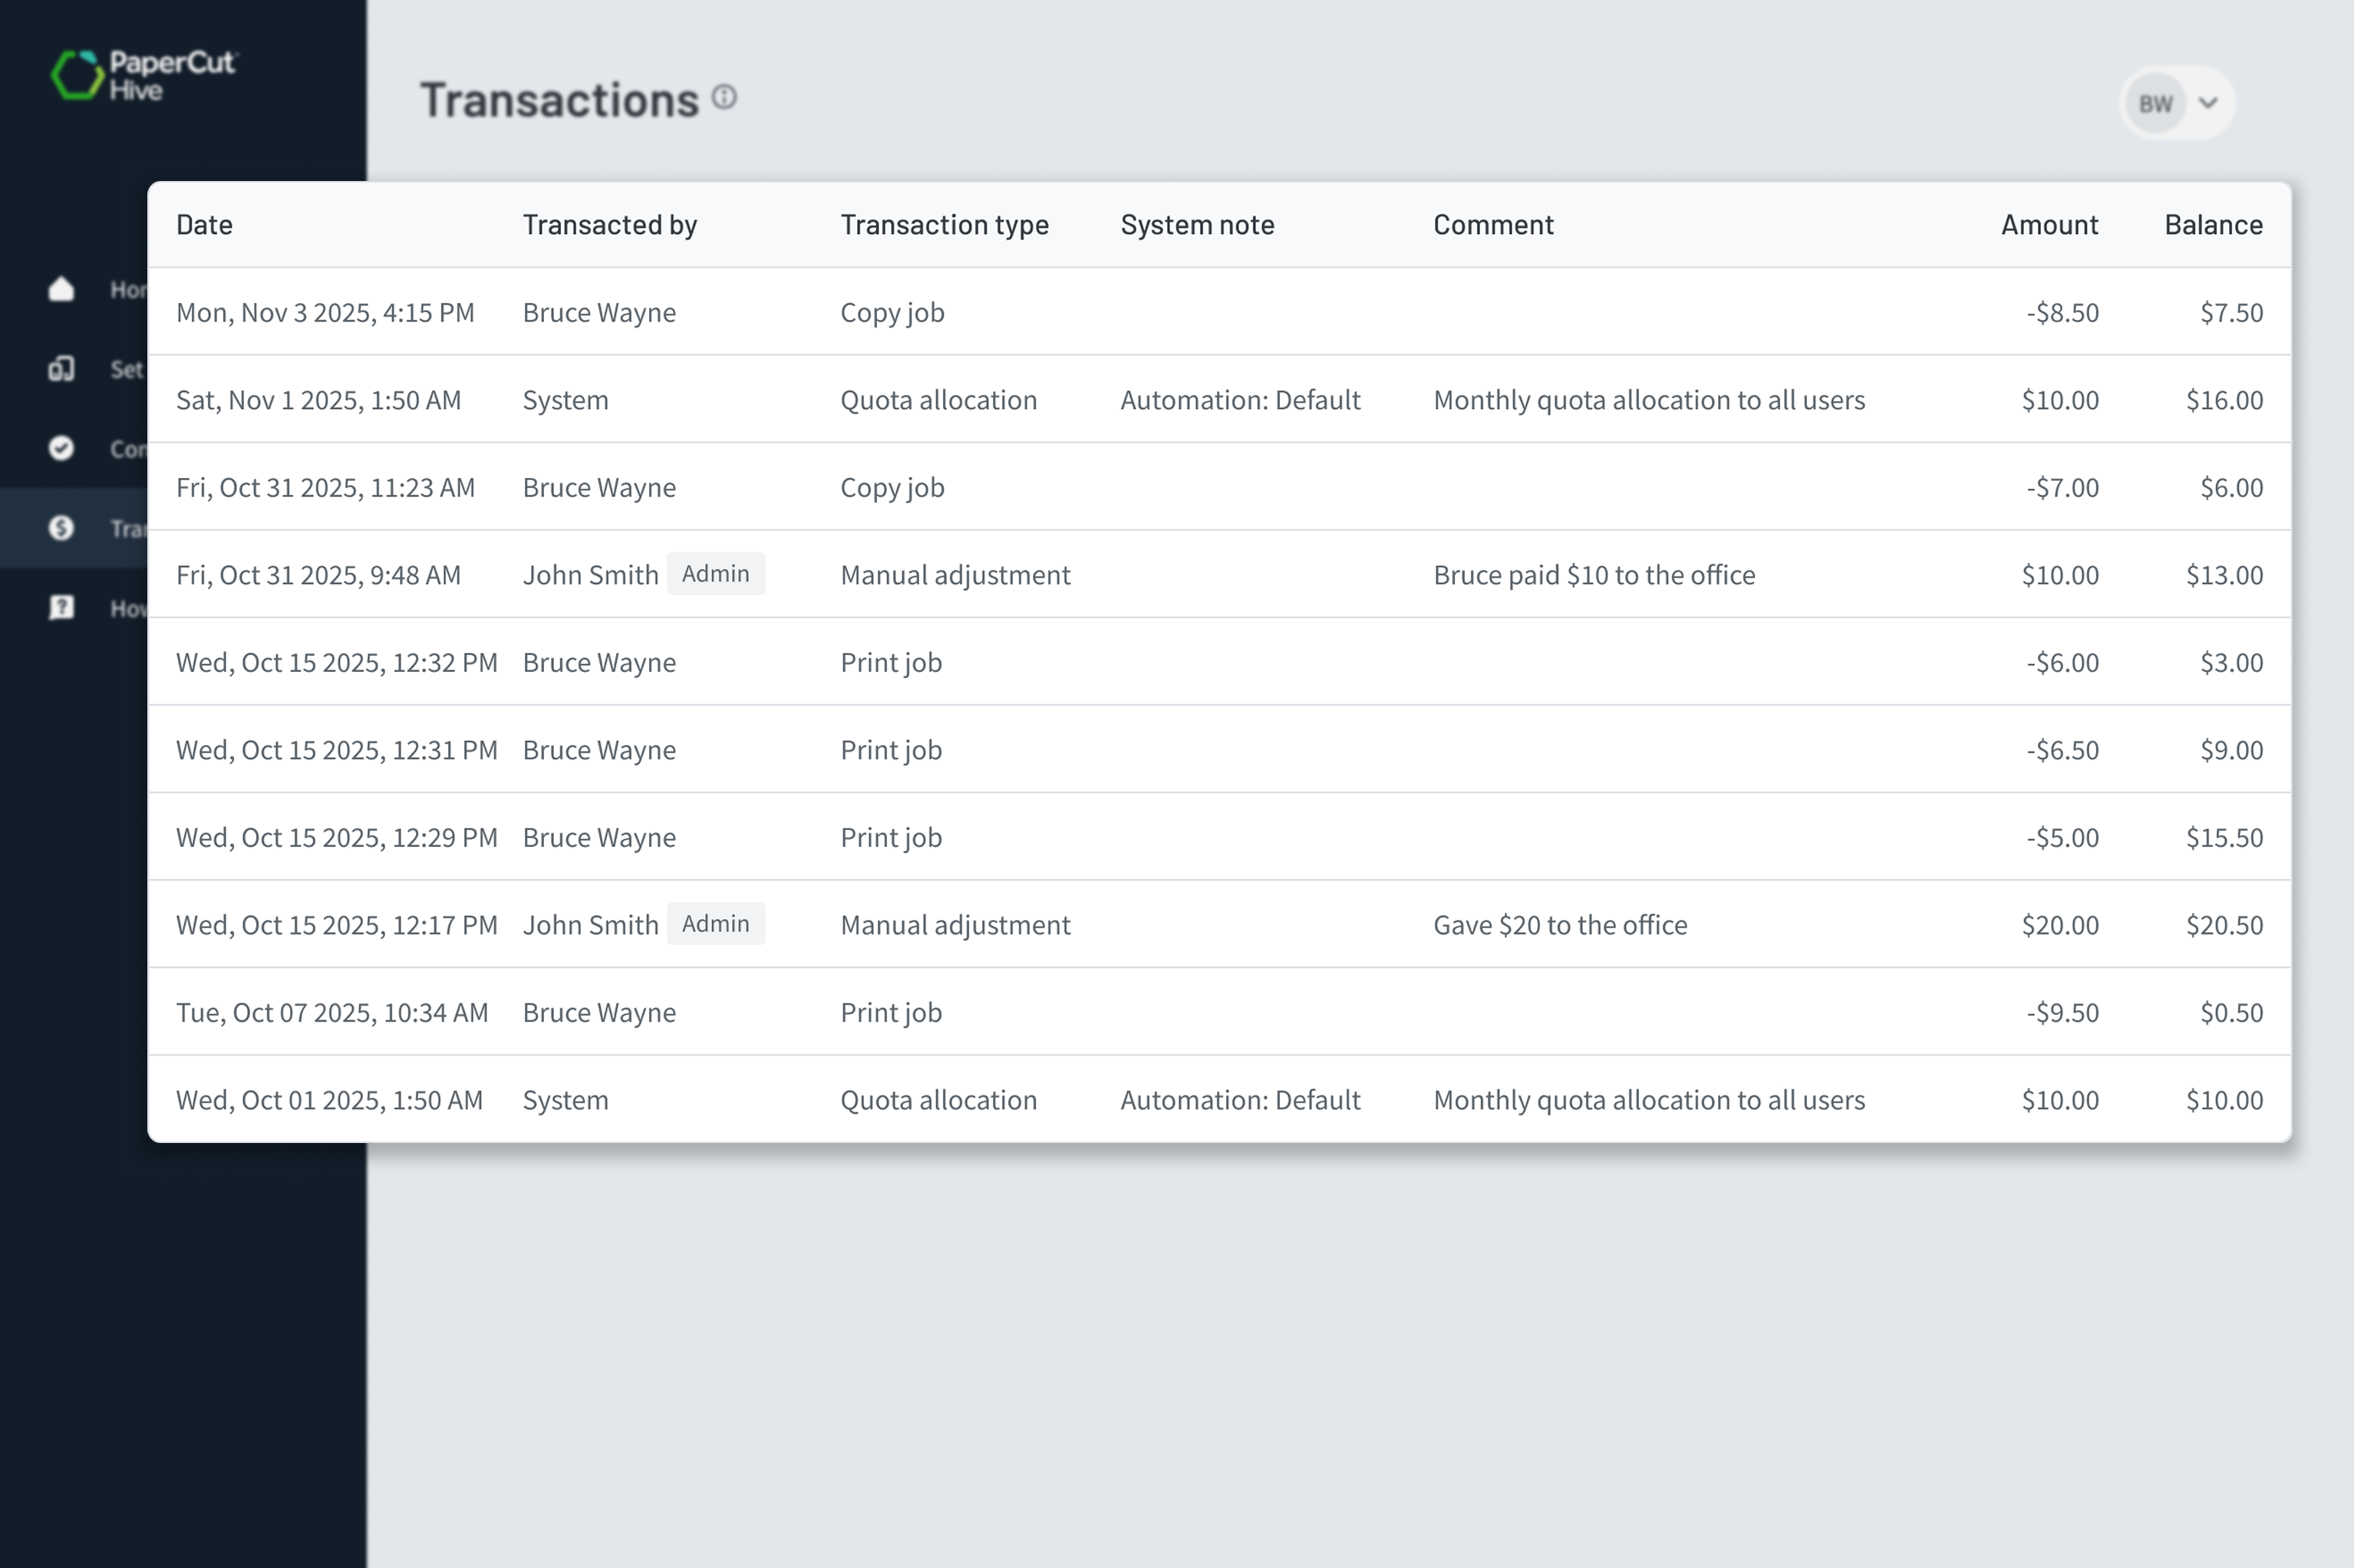The height and width of the screenshot is (1568, 2354).
Task: Click the Transaction type column header
Action: click(943, 224)
